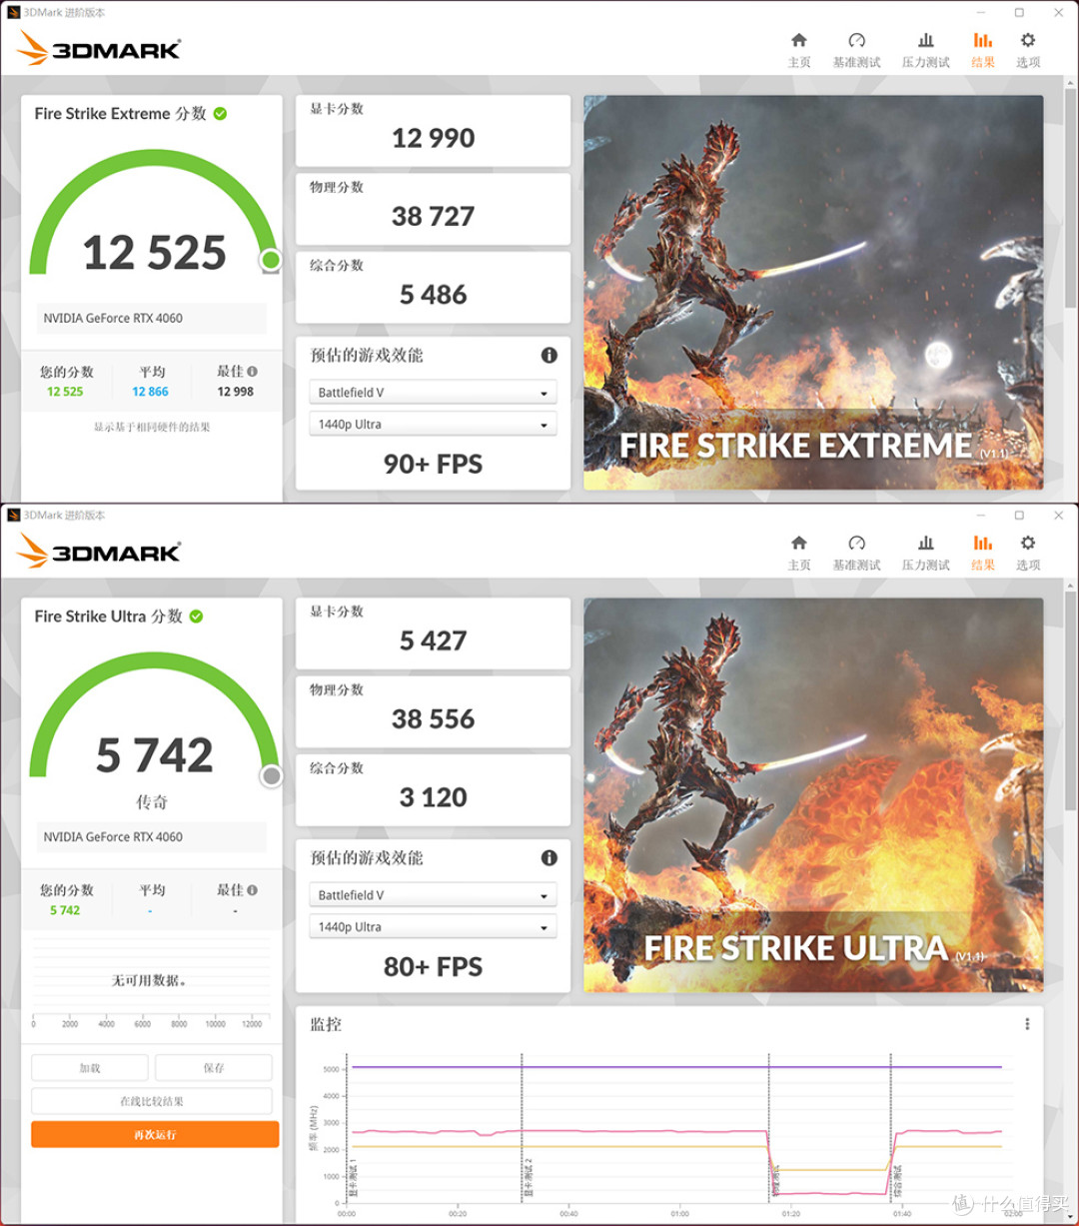Open the 1440p Ultra dropdown in the bottom window
This screenshot has height=1226, width=1079.
coord(433,927)
